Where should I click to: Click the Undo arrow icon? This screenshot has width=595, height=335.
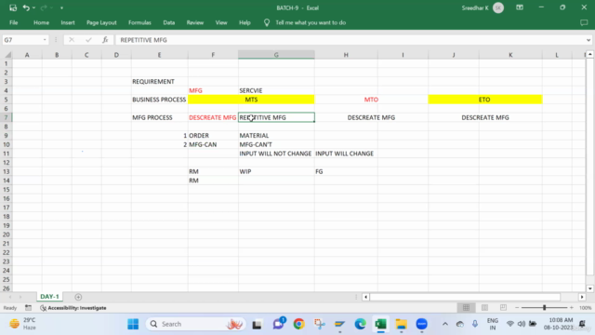(x=26, y=7)
